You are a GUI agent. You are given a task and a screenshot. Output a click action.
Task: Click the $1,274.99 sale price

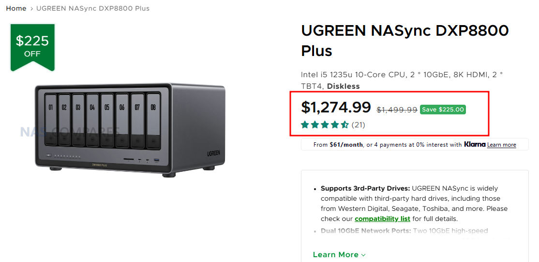click(x=336, y=107)
